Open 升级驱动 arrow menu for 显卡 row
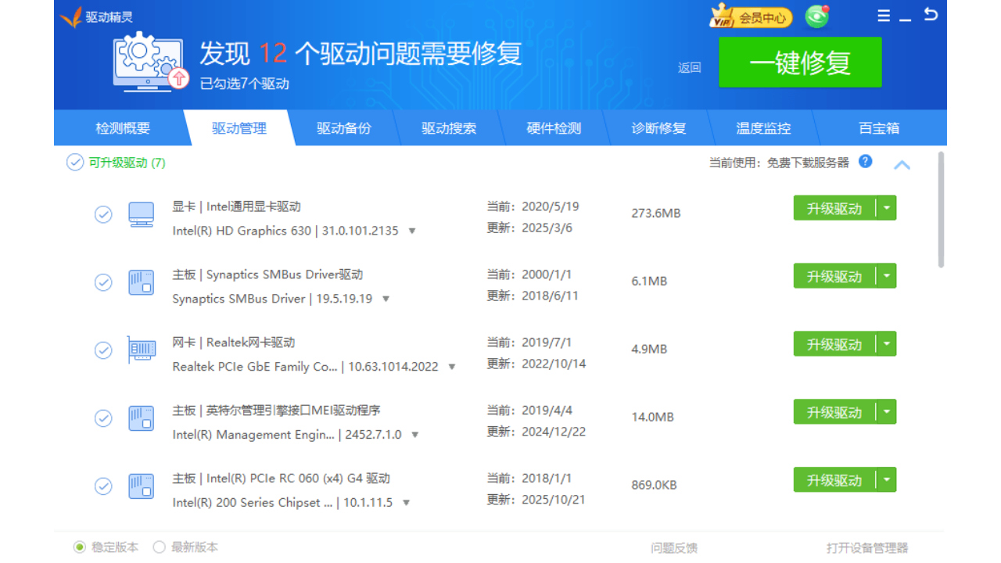 (886, 208)
